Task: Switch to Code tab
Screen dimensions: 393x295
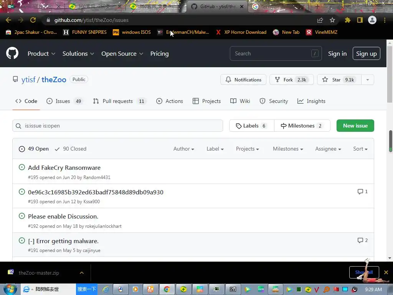Action: point(26,101)
